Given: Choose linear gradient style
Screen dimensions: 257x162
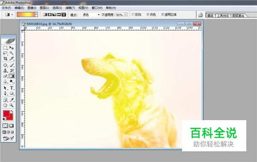Looking at the screenshot, I should tap(45, 15).
